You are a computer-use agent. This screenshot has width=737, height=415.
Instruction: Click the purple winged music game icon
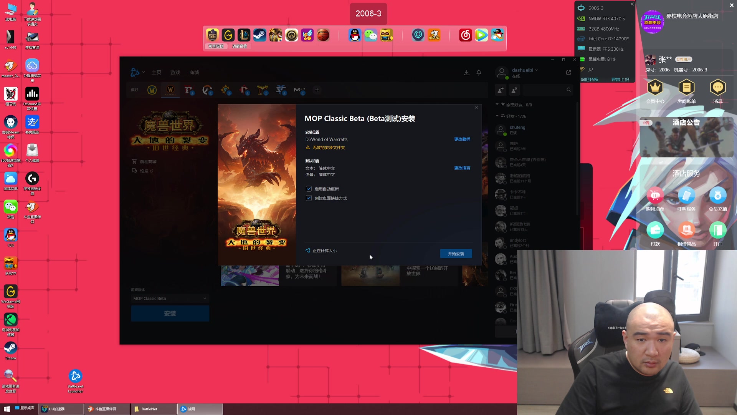pyautogui.click(x=307, y=35)
